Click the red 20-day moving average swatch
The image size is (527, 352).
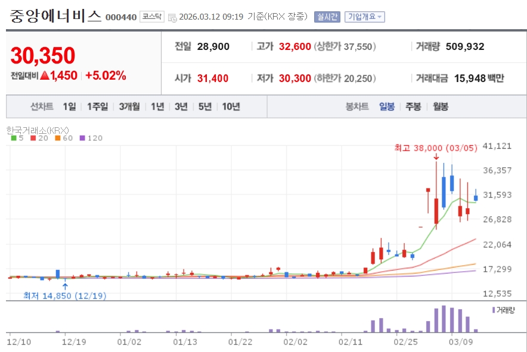point(33,138)
